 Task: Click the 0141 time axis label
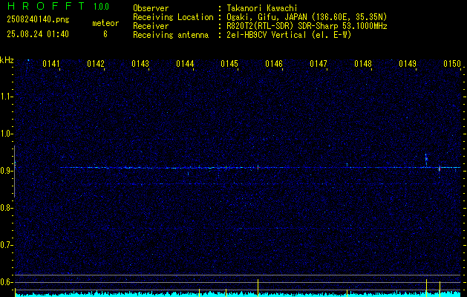tap(51, 64)
